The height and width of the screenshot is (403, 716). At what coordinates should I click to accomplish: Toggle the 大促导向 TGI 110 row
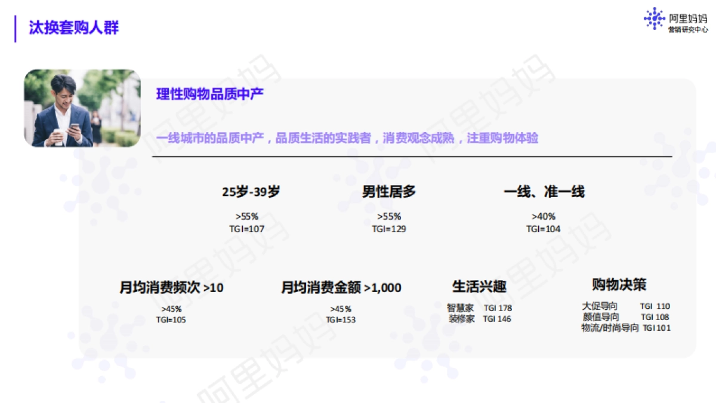(x=625, y=306)
